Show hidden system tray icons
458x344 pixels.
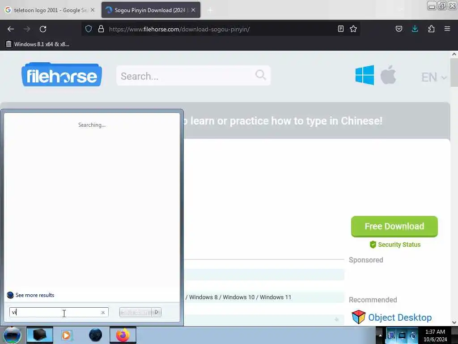coord(380,335)
